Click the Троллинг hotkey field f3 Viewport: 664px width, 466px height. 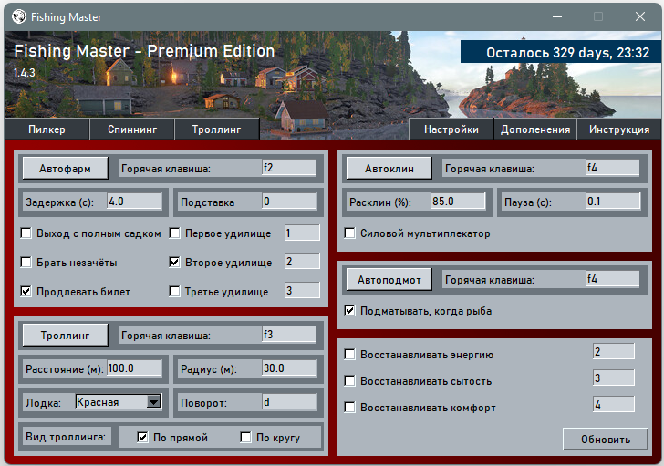[x=289, y=335]
